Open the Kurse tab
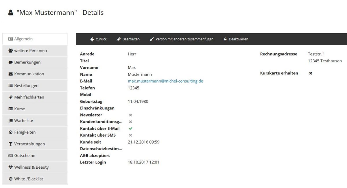This screenshot has height=188, width=347. coord(35,109)
